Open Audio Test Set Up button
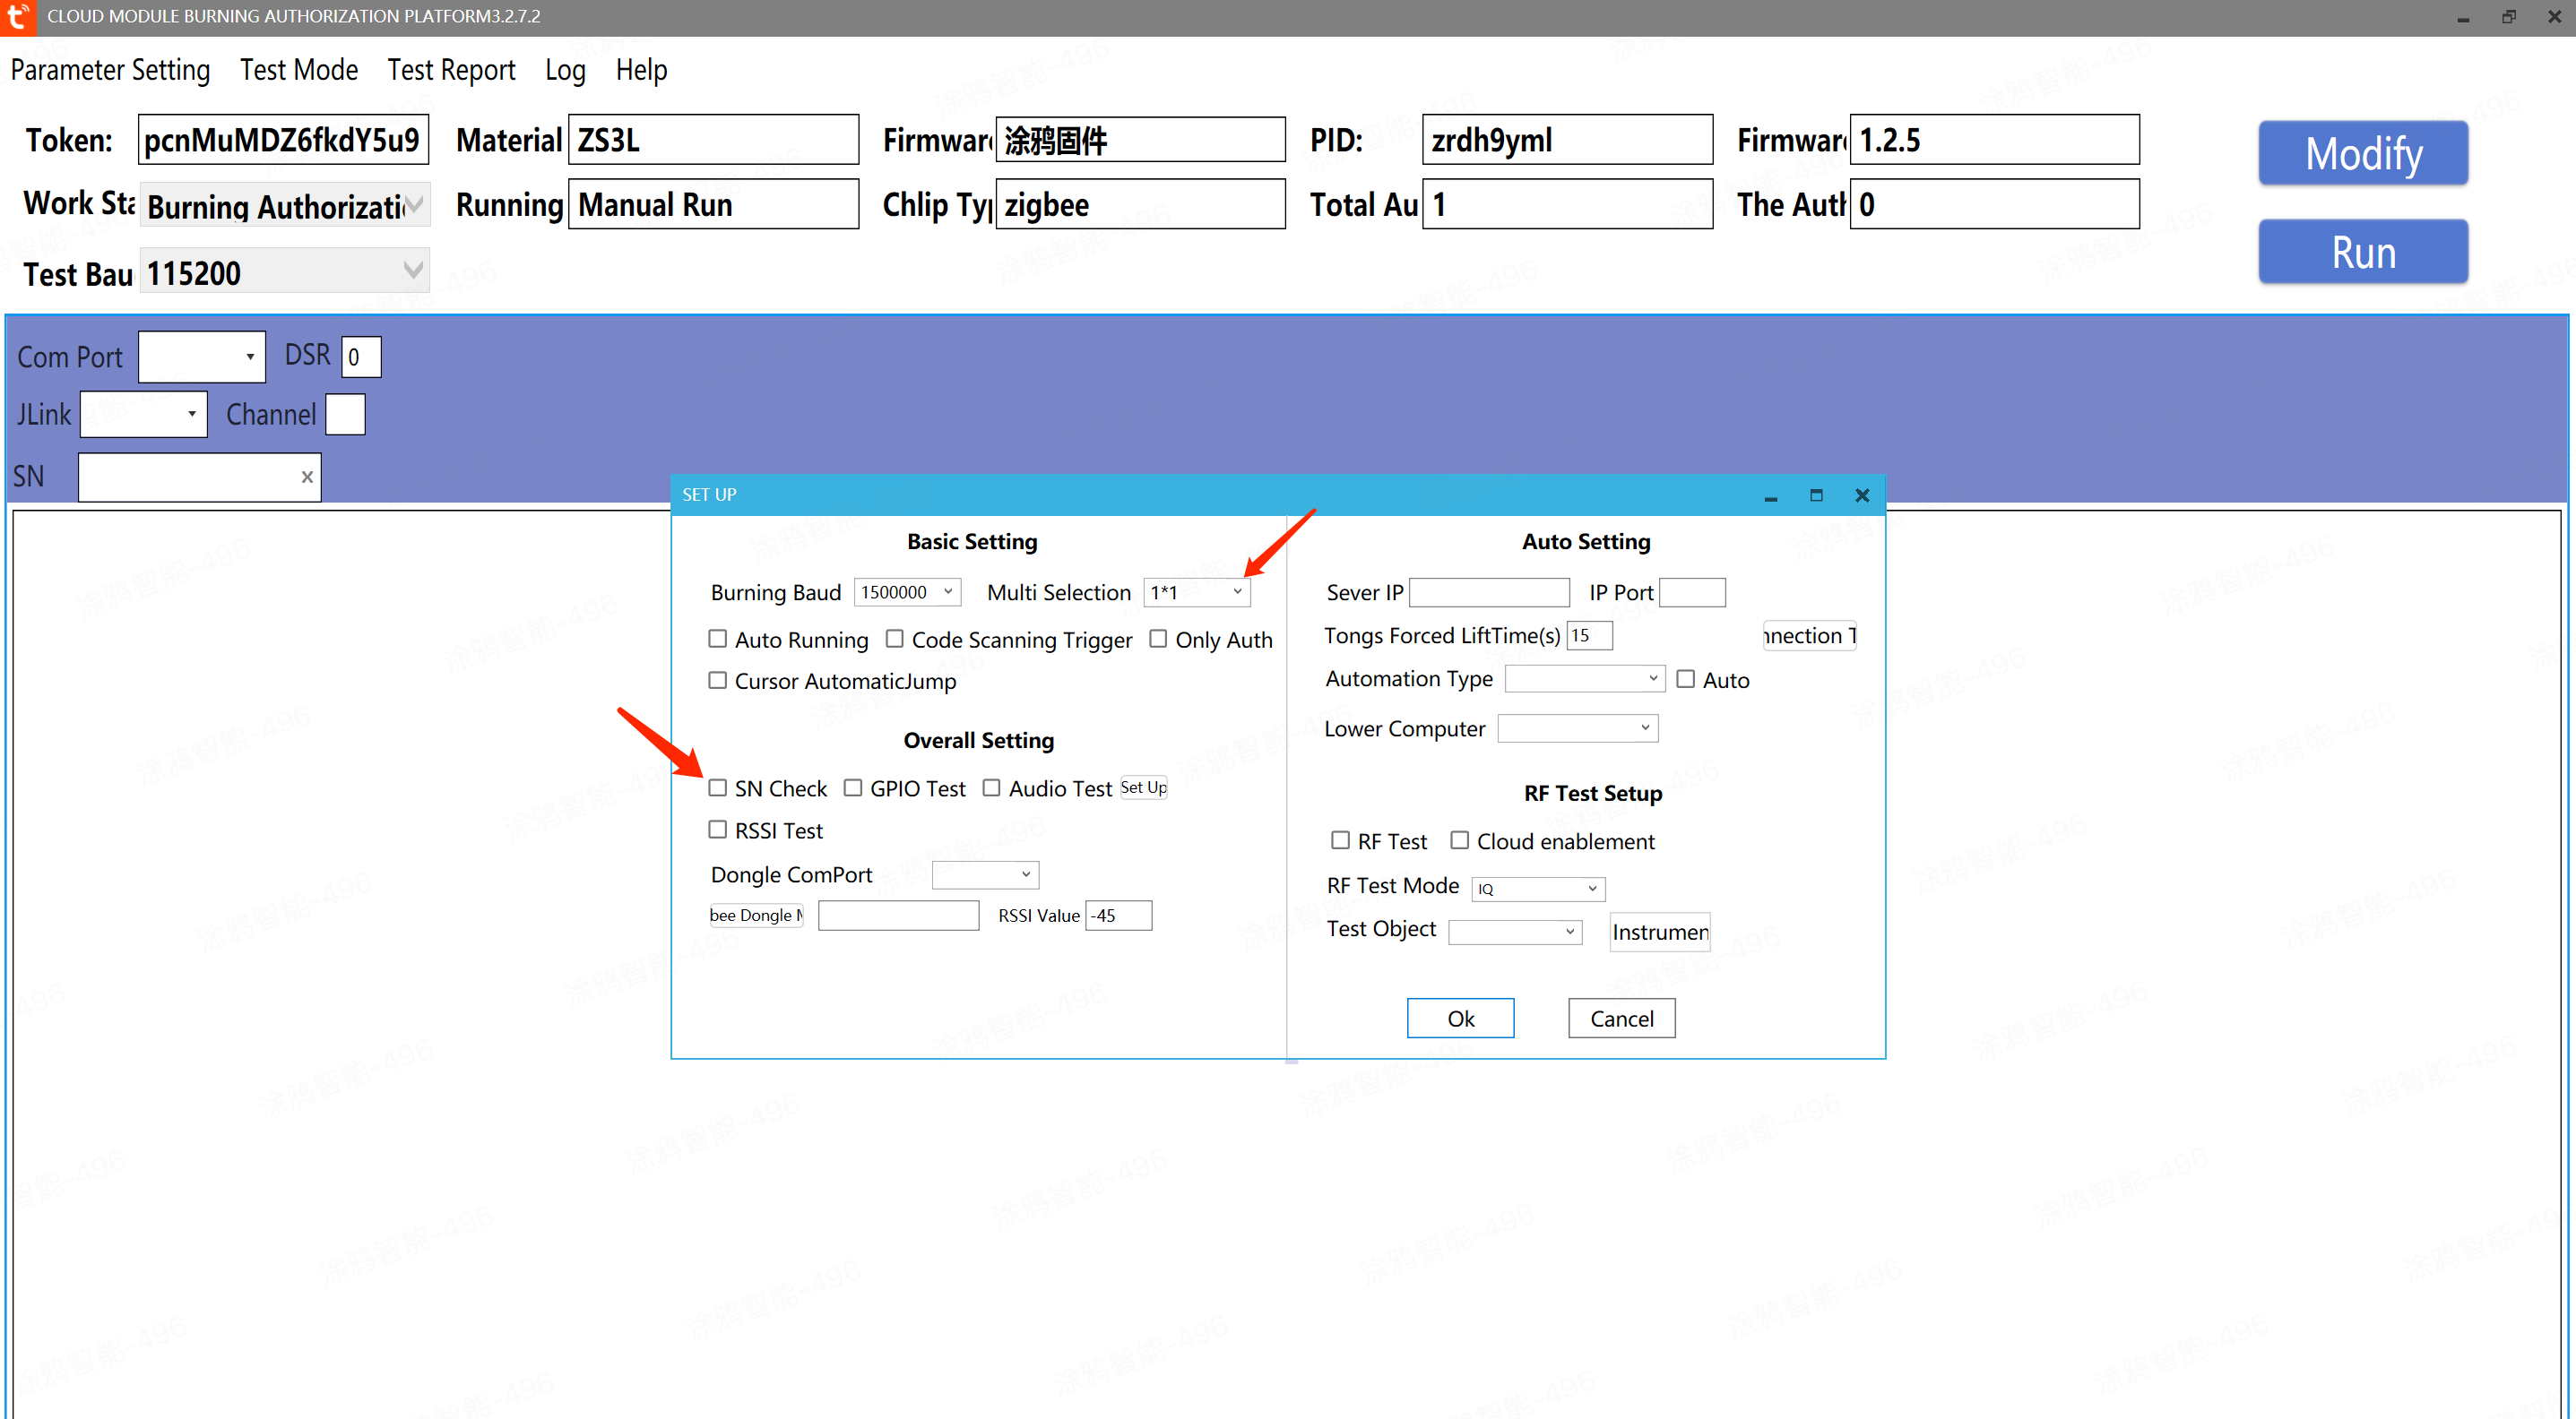Image resolution: width=2576 pixels, height=1419 pixels. point(1143,787)
